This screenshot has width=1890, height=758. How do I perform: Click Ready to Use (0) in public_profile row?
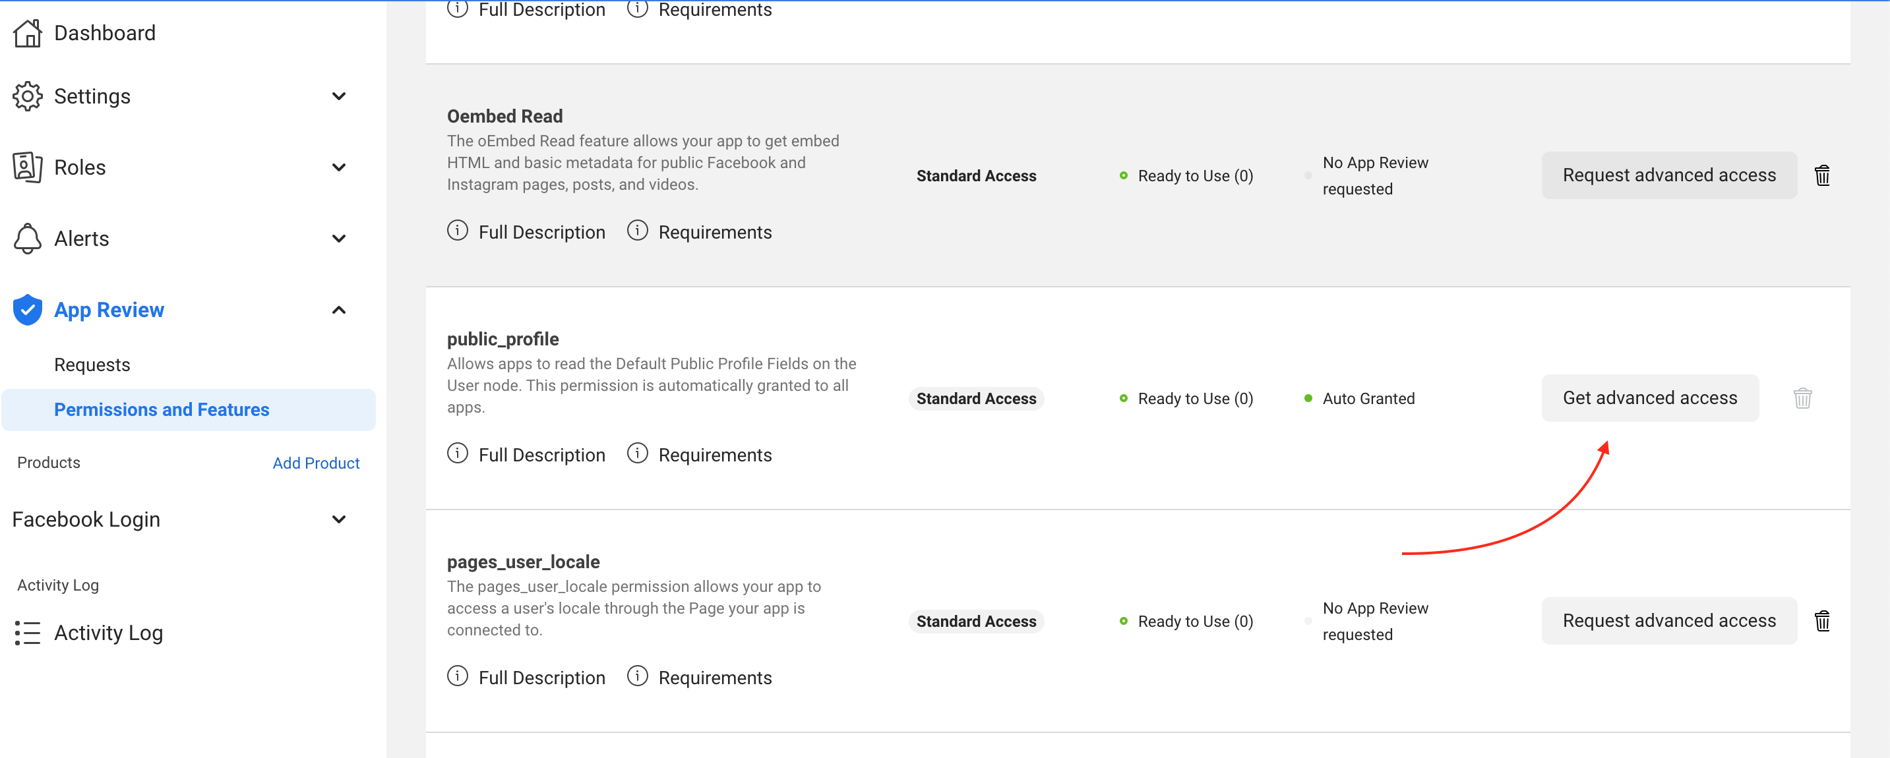click(x=1195, y=398)
